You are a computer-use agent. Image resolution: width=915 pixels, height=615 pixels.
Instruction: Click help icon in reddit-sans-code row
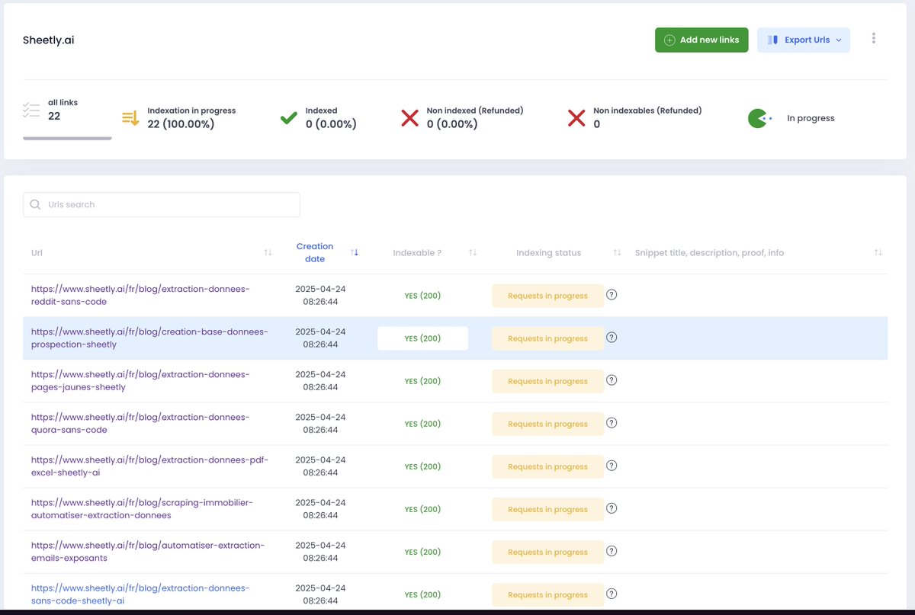tap(612, 295)
